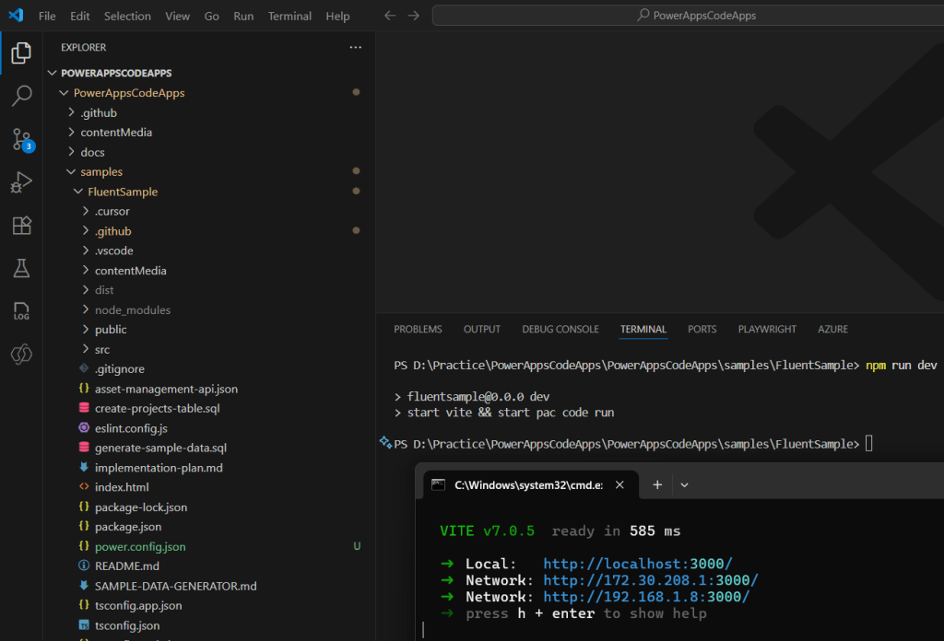
Task: Open the Search view icon
Action: [x=21, y=96]
